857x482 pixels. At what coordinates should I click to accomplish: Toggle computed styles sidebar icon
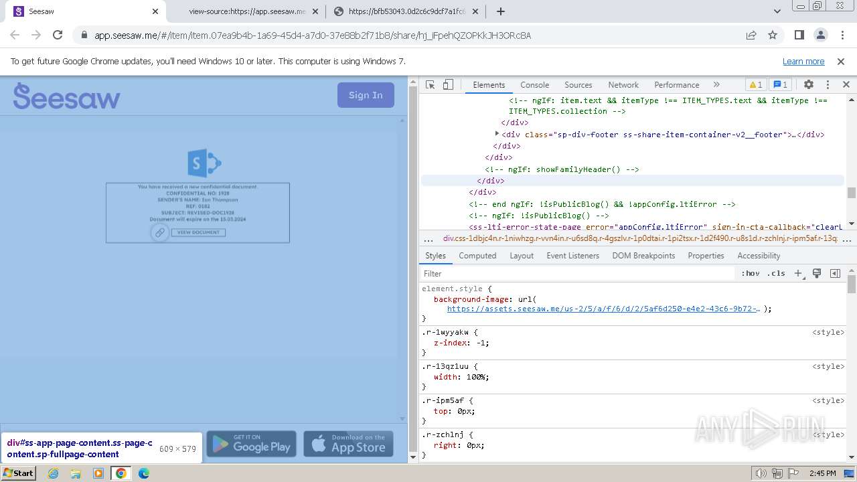(x=835, y=273)
